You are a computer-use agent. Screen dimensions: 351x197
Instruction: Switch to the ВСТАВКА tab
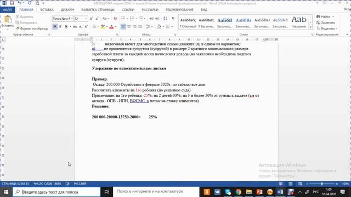click(47, 10)
